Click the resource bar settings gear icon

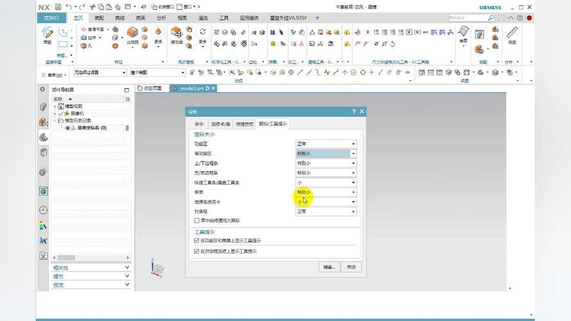point(42,89)
